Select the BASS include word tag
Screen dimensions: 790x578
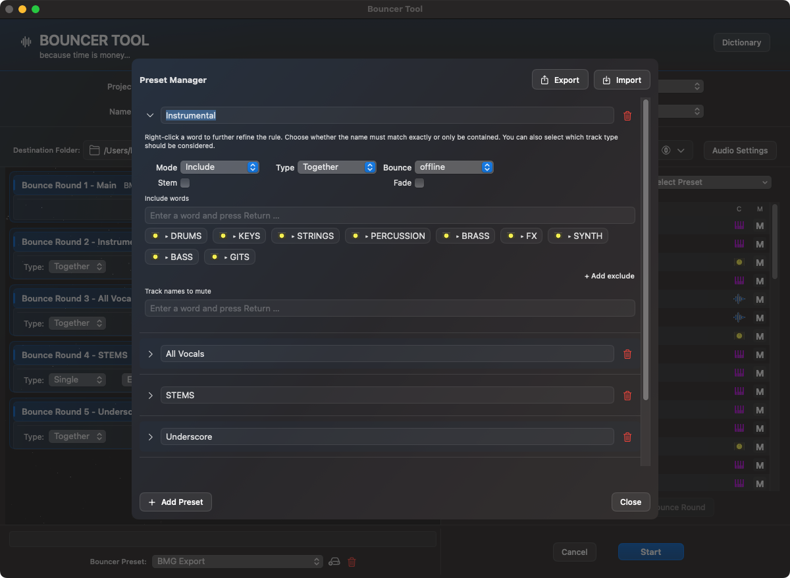coord(172,257)
